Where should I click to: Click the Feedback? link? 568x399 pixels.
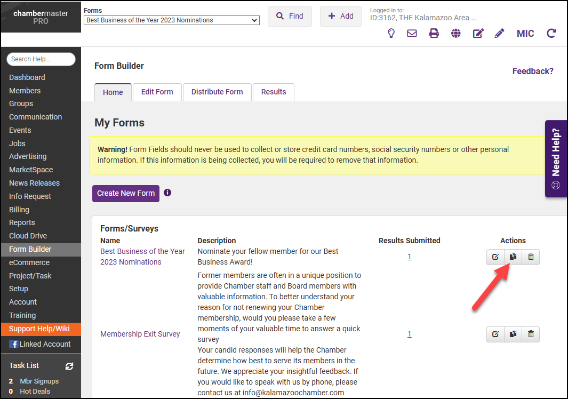coord(533,71)
